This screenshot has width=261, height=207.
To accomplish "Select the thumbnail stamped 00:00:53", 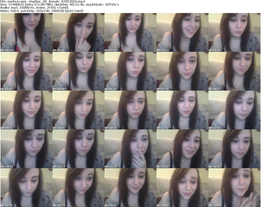I will (x=27, y=32).
